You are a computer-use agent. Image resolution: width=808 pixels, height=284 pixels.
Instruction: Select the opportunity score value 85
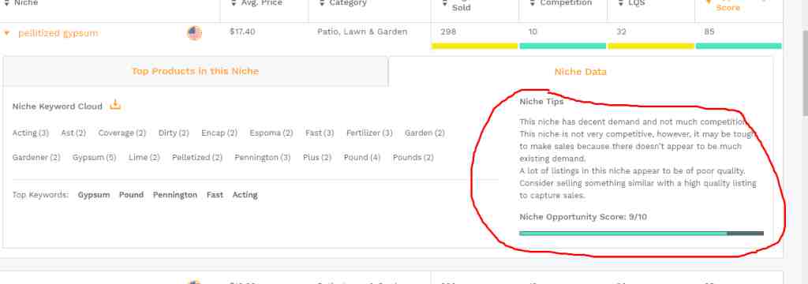pyautogui.click(x=709, y=32)
